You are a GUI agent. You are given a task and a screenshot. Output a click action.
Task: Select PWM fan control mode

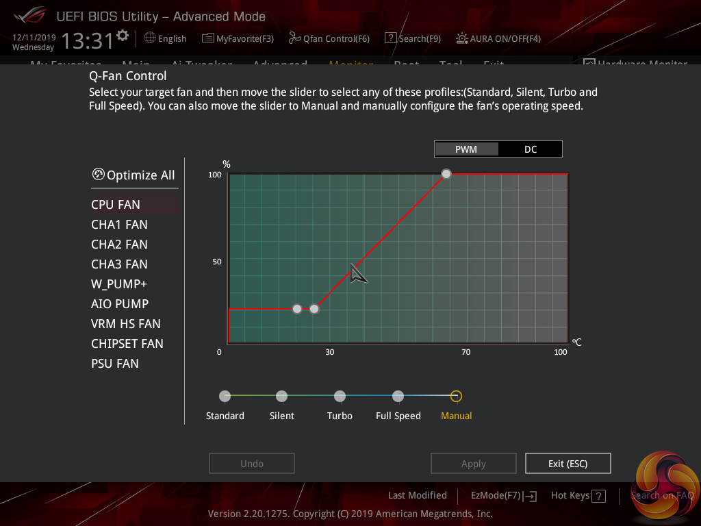coord(466,149)
